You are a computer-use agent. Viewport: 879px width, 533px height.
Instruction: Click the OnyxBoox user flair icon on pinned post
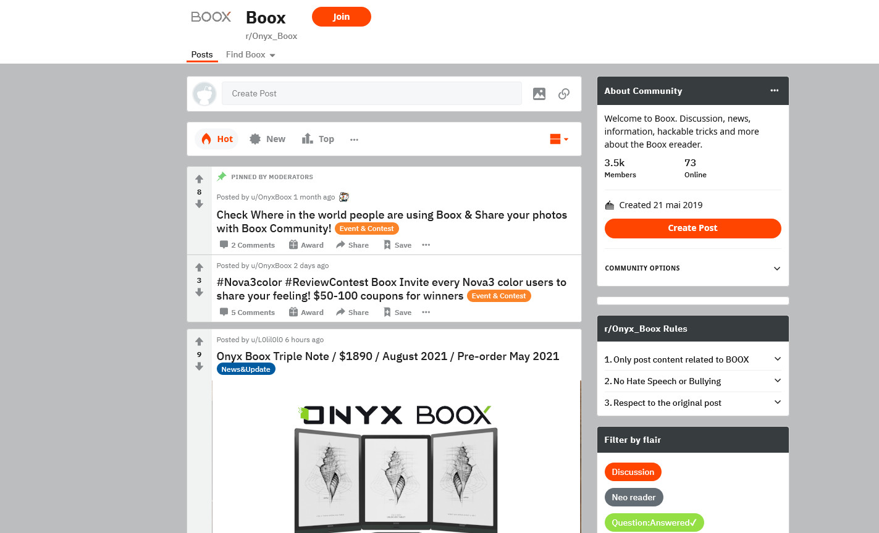[344, 197]
